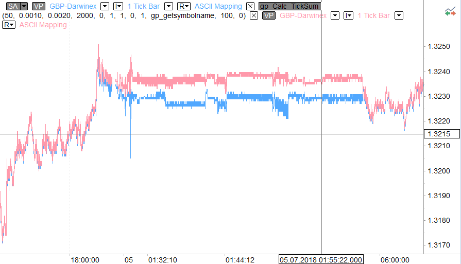Click the blue ASCII Mapping label

218,6
